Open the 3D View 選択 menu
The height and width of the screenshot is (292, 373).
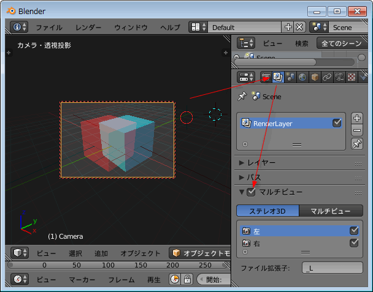click(75, 253)
